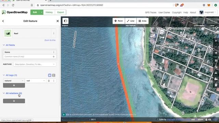Toggle the Inspect sidebar panel
This screenshot has width=219, height=123.
coord(65,21)
